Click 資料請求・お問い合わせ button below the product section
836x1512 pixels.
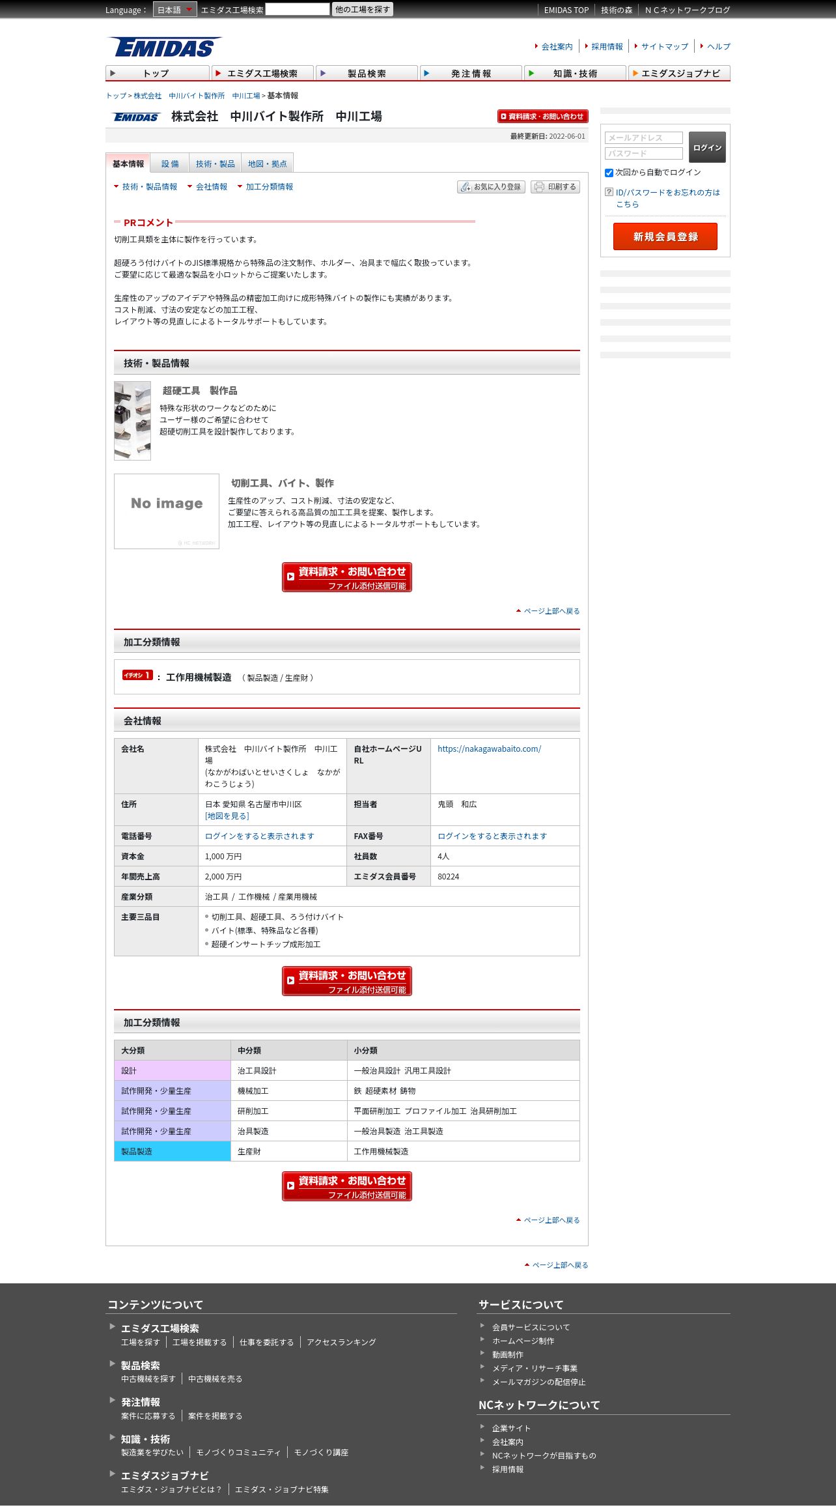tap(347, 577)
